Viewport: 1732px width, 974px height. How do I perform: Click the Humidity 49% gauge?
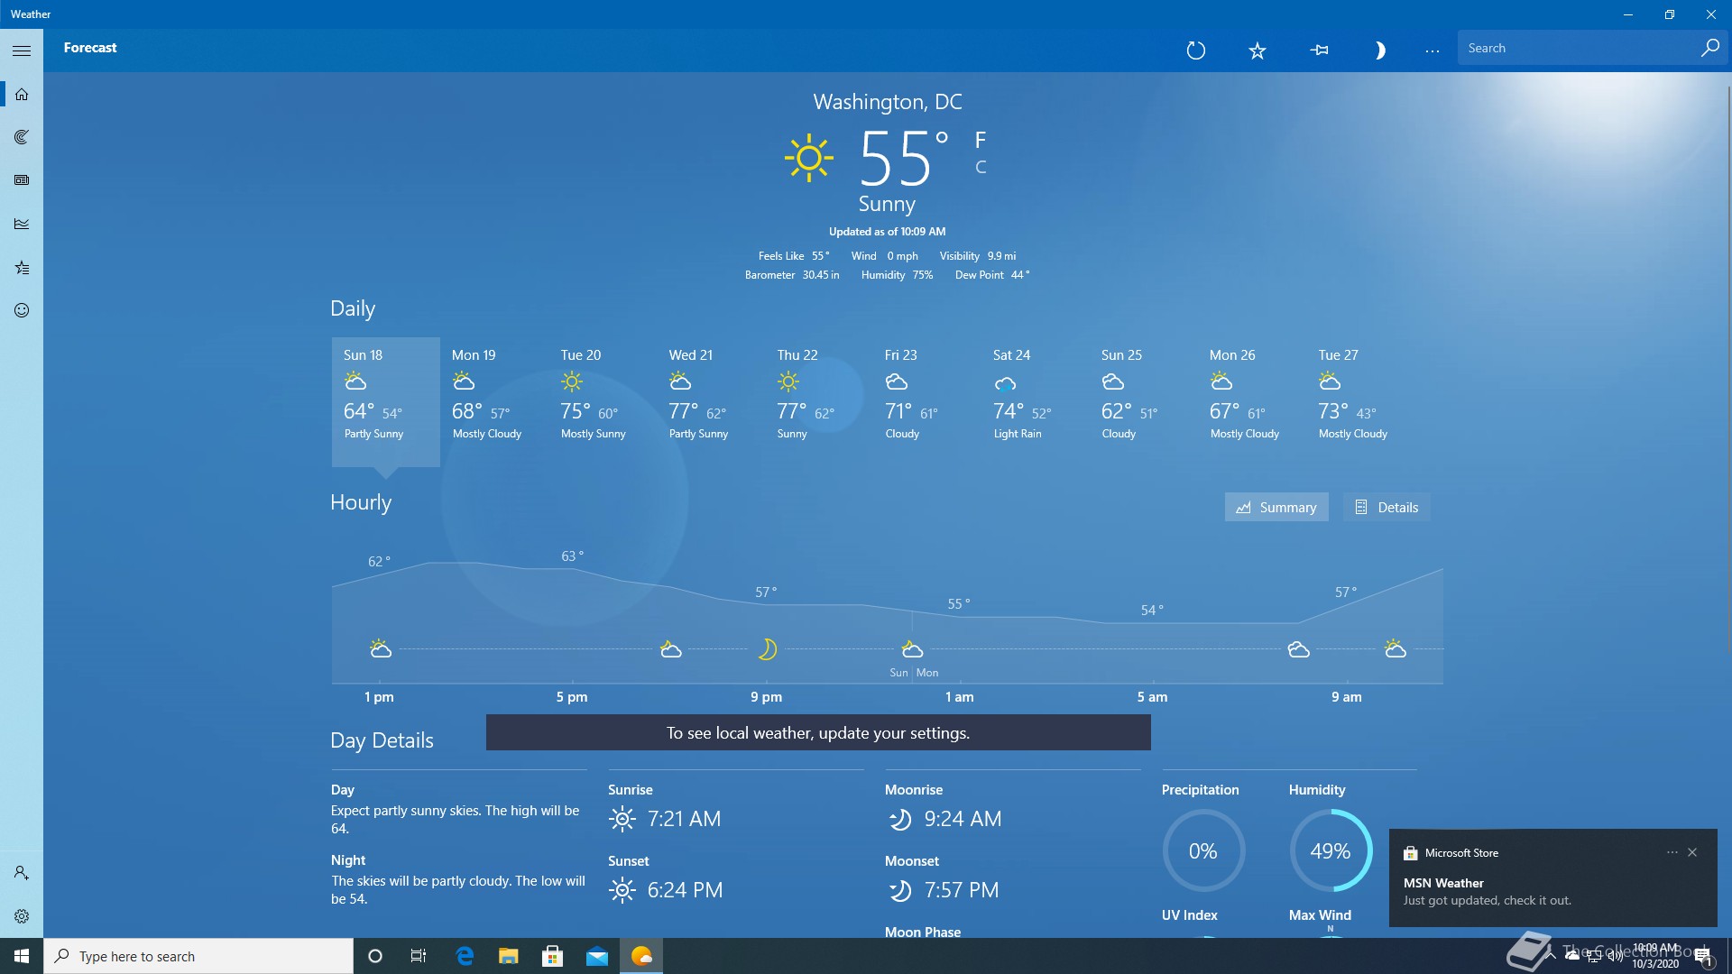click(x=1331, y=850)
